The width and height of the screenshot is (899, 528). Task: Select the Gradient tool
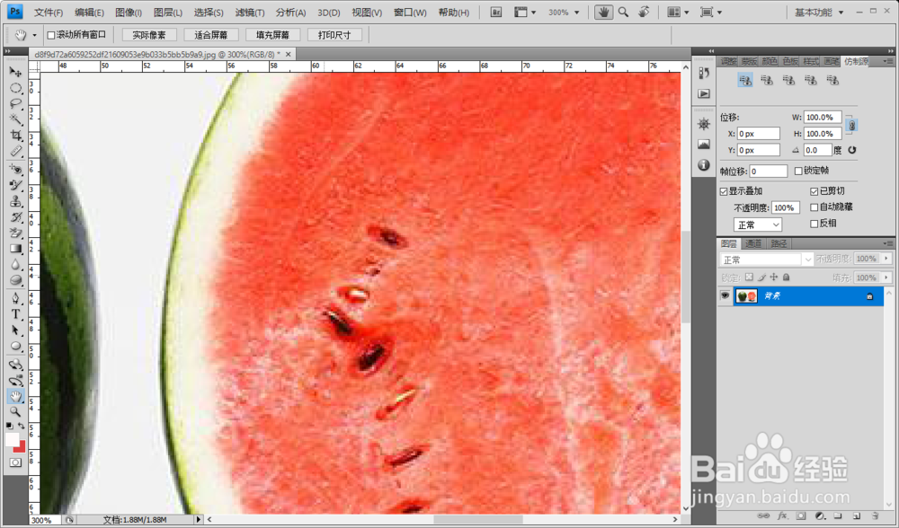tap(15, 249)
